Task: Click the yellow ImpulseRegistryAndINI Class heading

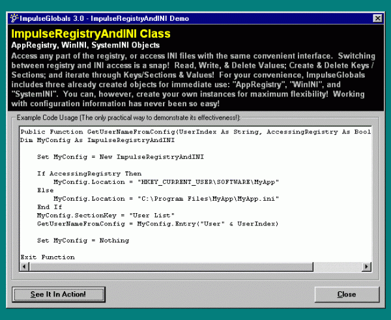Action: [x=91, y=34]
